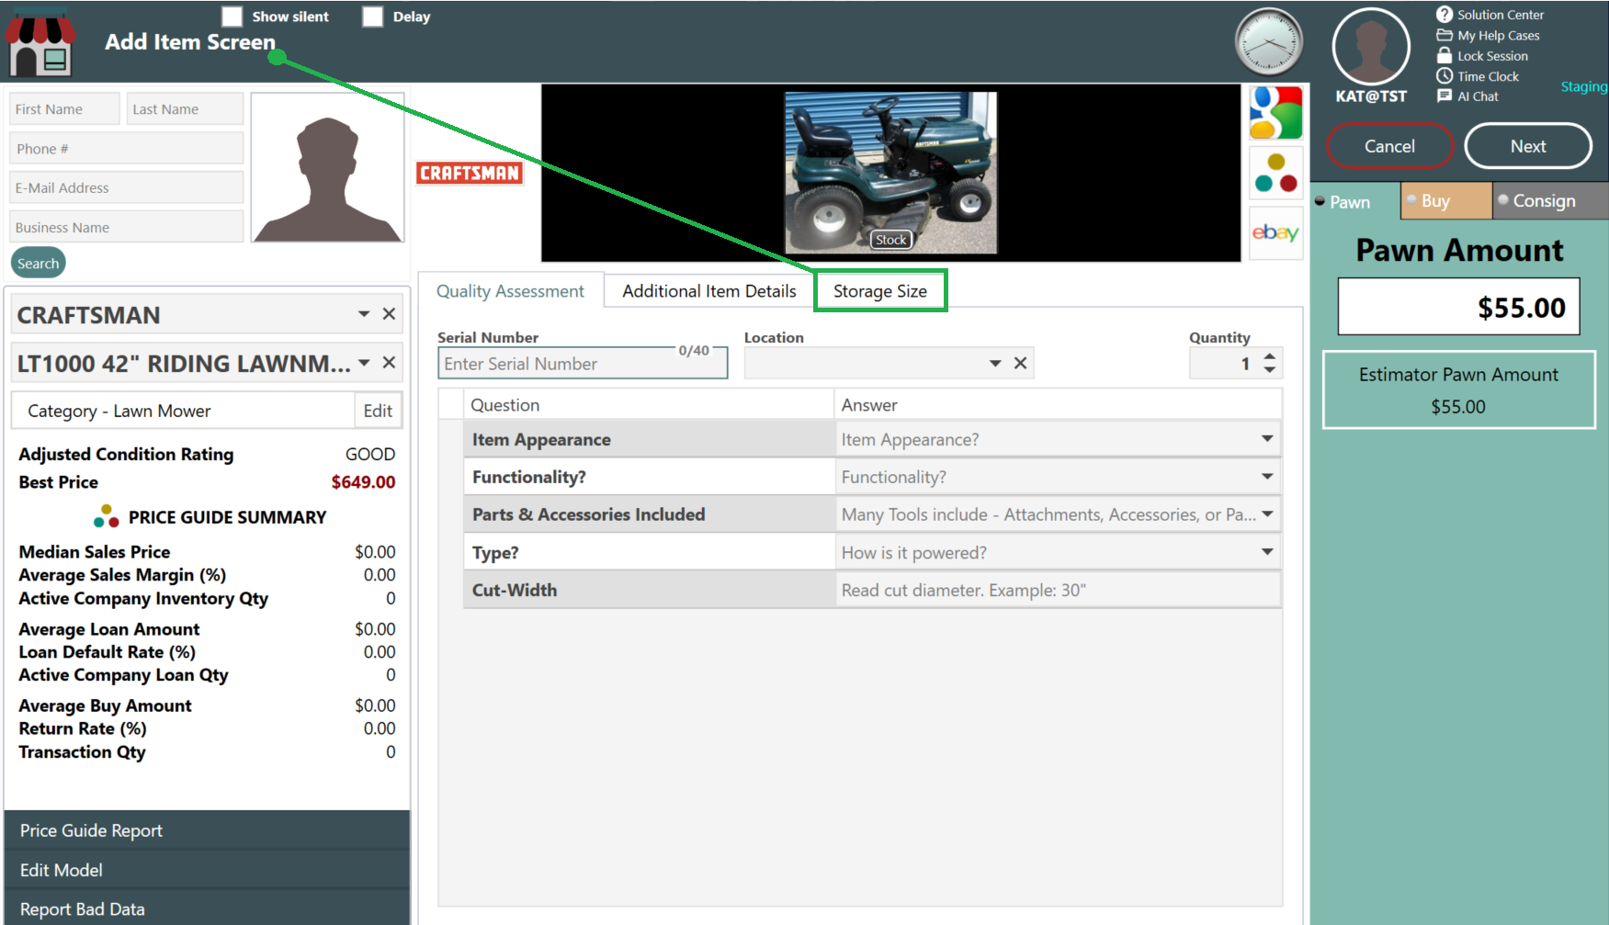Click the Stock label on photo
Viewport: 1609px width, 925px height.
[890, 240]
